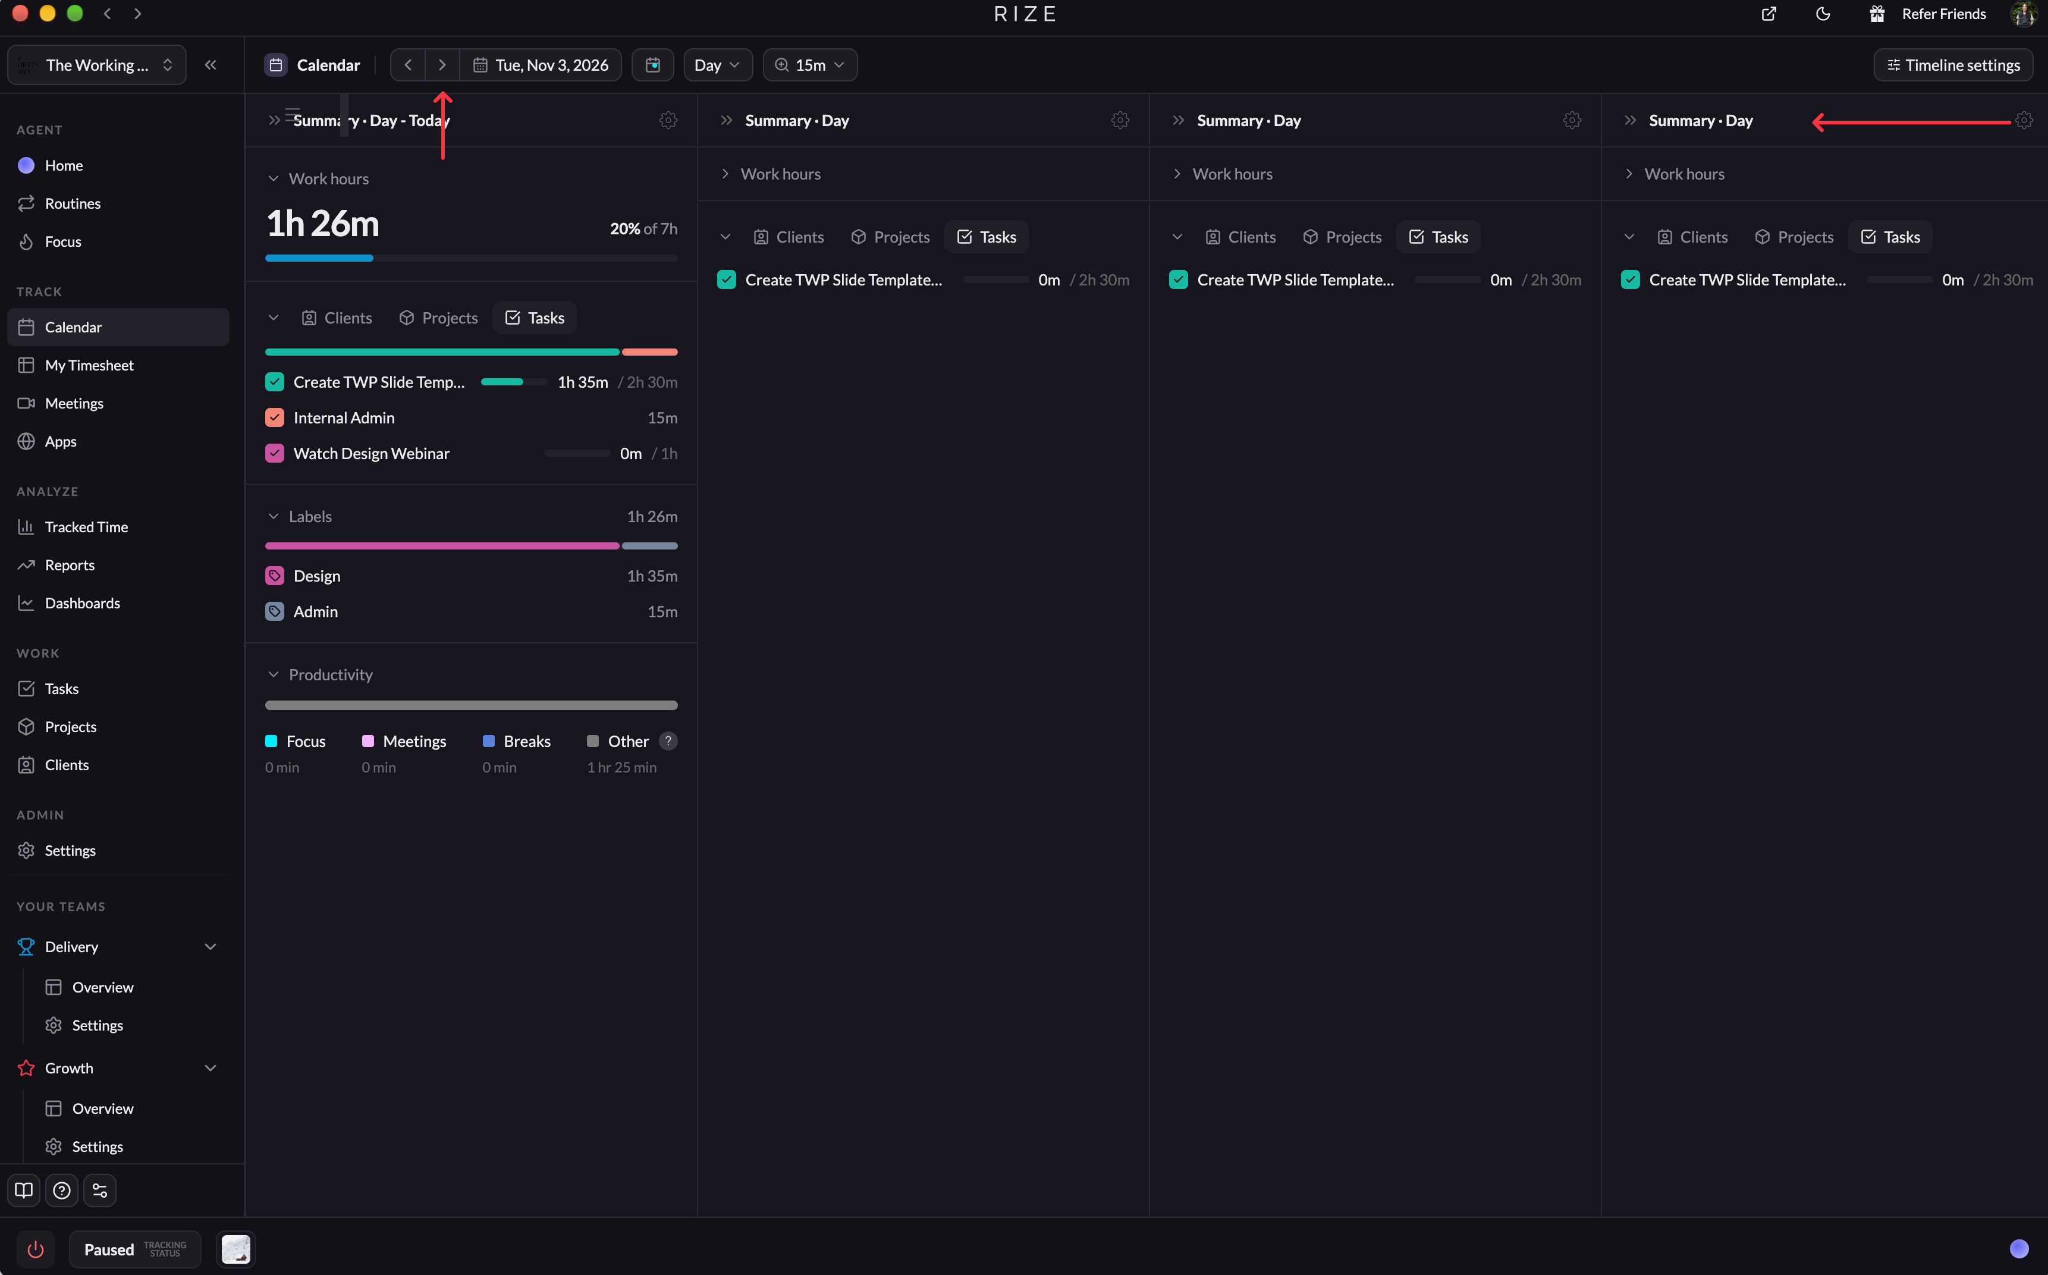
Task: Open Timeline settings
Action: tap(1953, 65)
